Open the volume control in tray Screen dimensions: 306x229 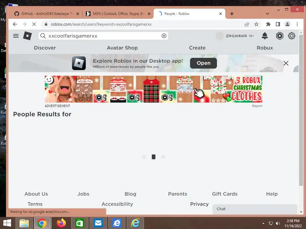coord(278,223)
